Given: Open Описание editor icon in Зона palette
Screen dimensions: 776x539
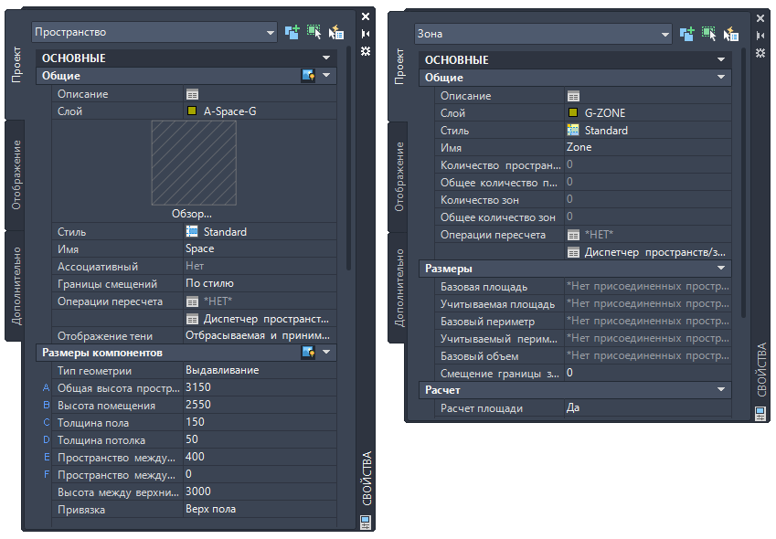Looking at the screenshot, I should [573, 97].
